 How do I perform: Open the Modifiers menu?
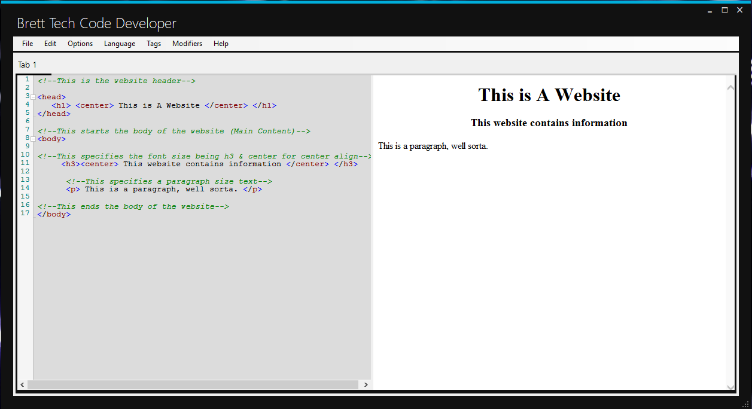(x=187, y=44)
